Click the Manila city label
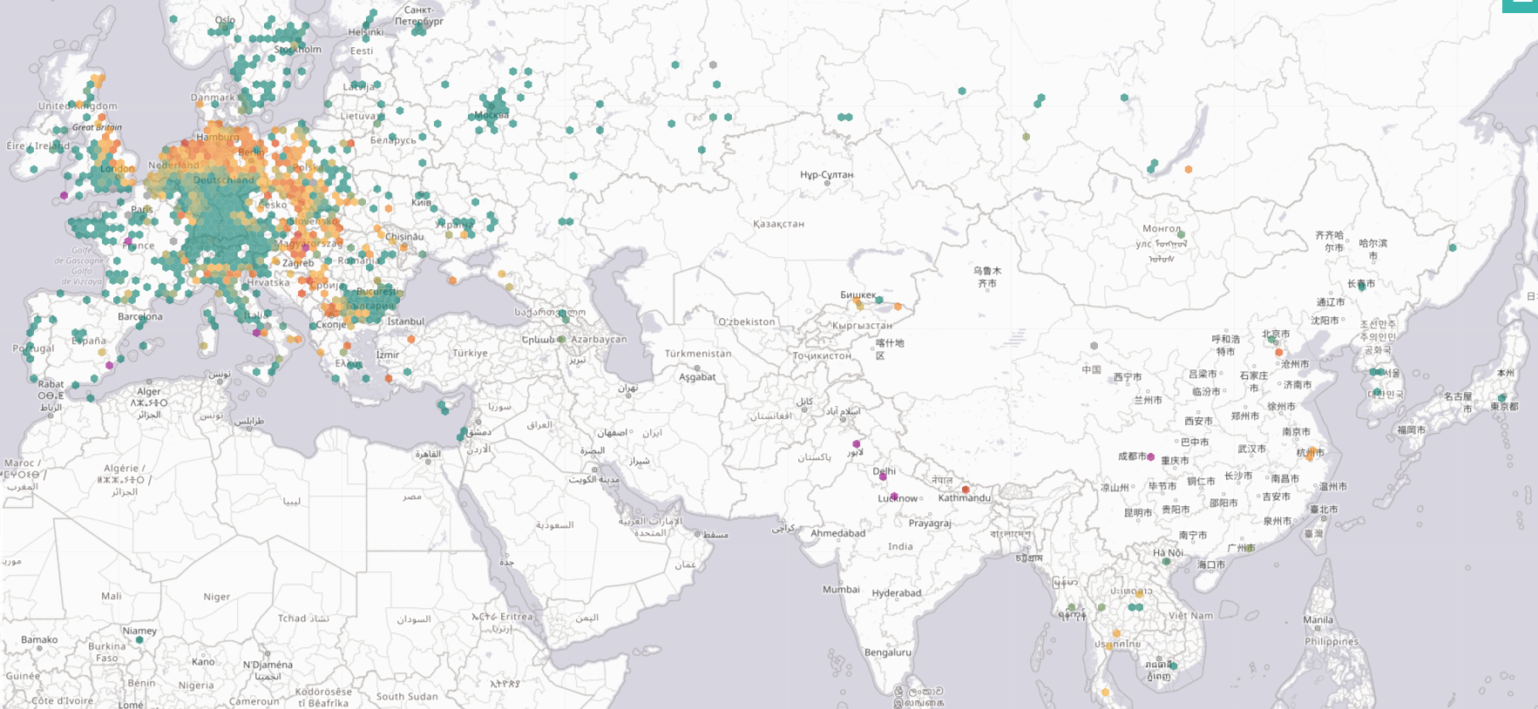Image resolution: width=1538 pixels, height=709 pixels. pos(1318,620)
